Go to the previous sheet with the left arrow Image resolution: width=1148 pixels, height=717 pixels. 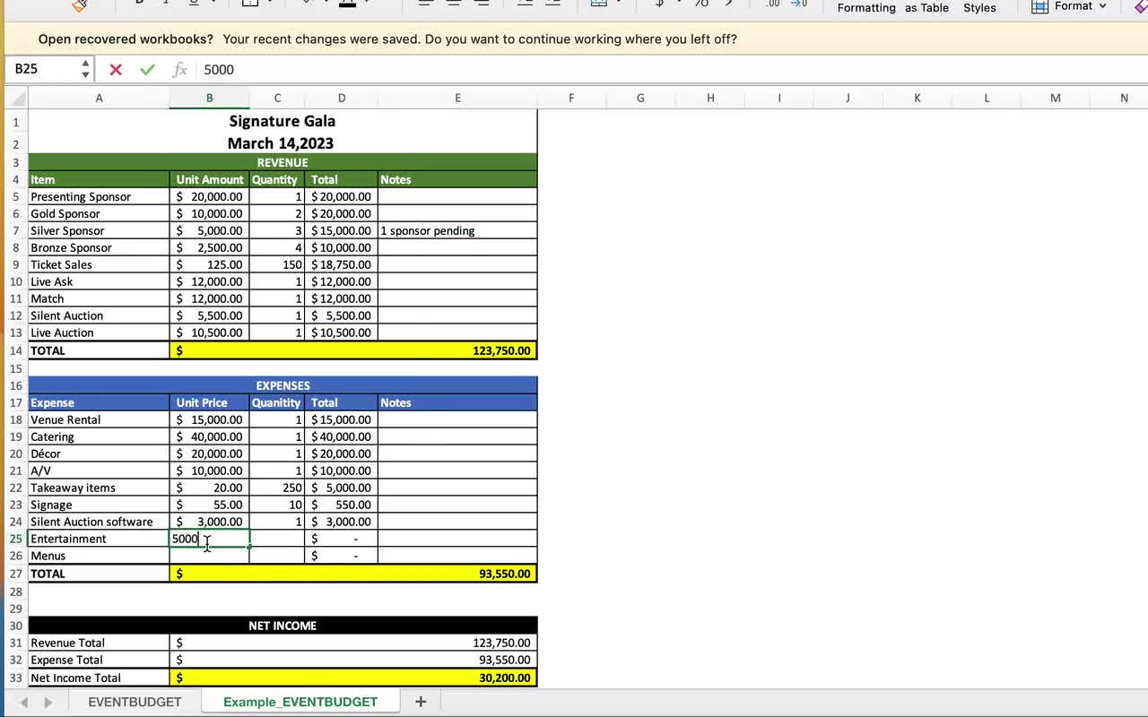24,702
